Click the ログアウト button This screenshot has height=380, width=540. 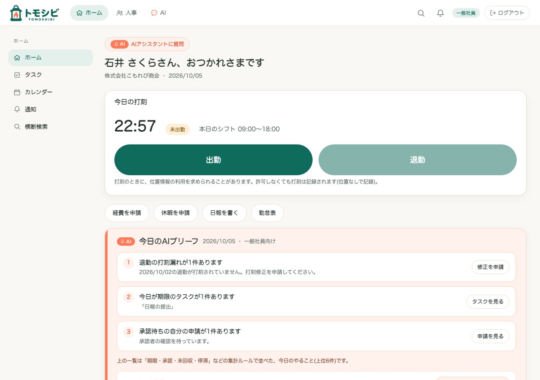507,13
